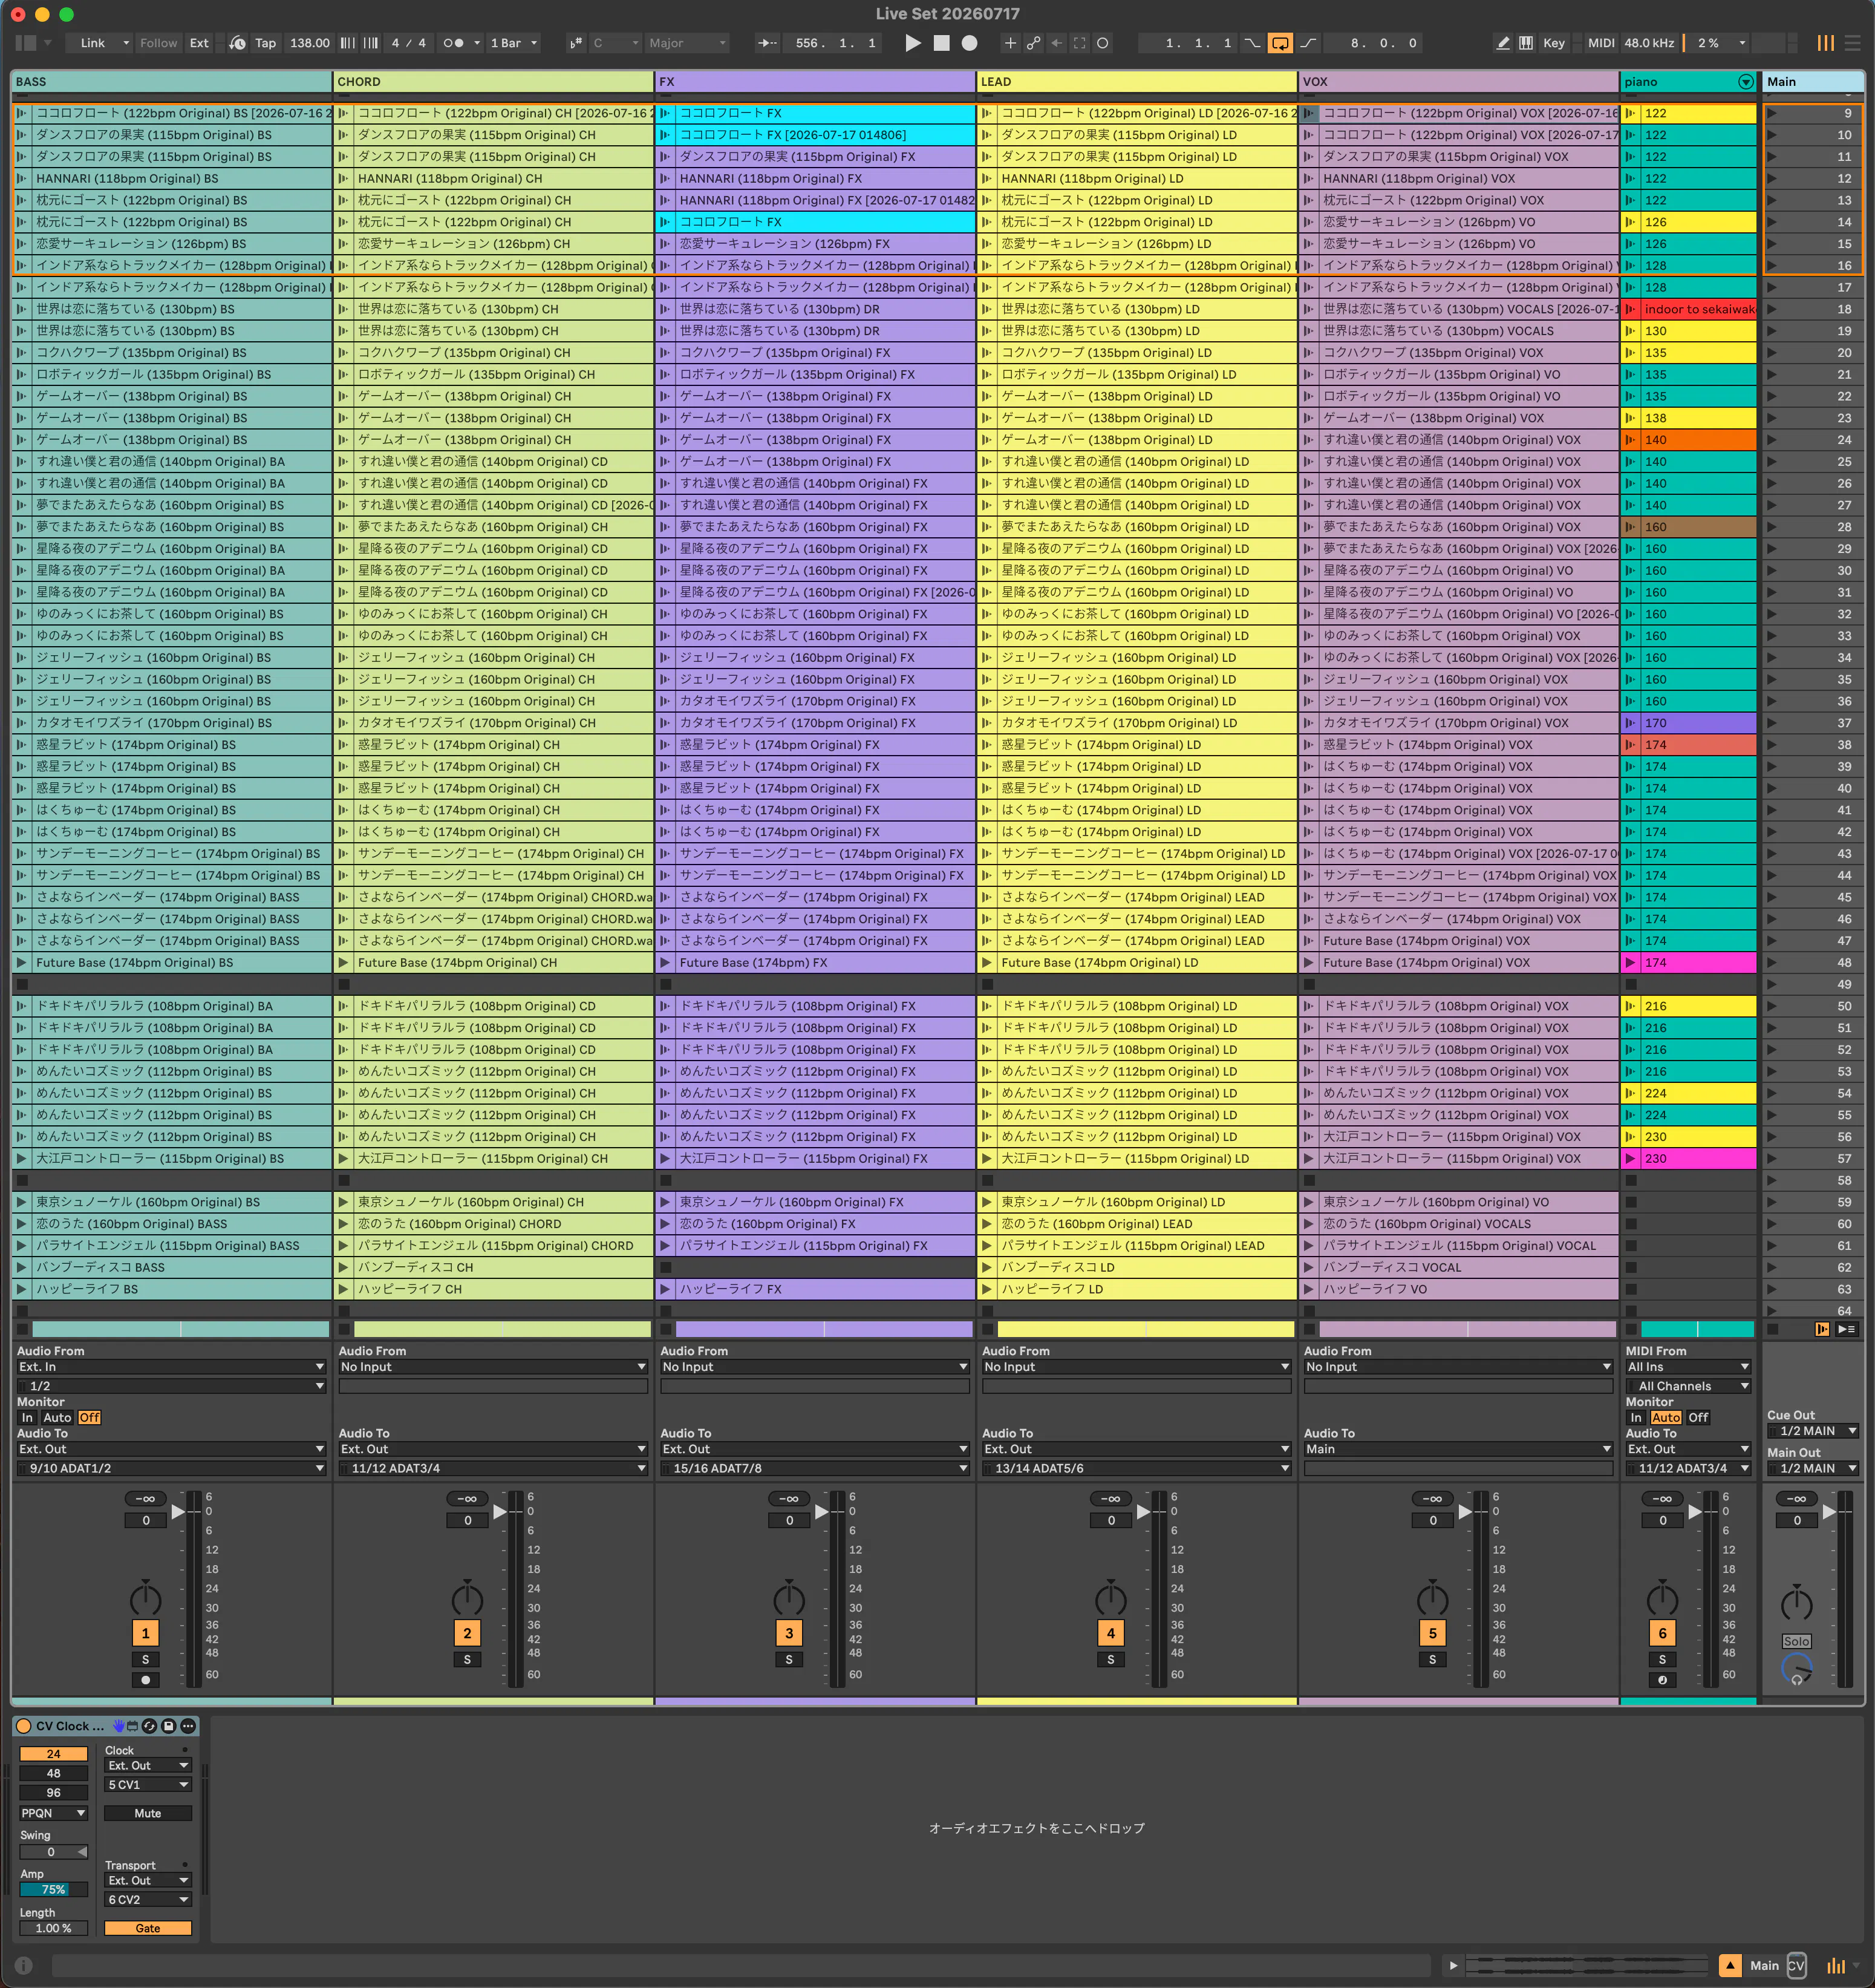Toggle the CV Clock device activator
This screenshot has width=1875, height=1988.
point(24,1726)
